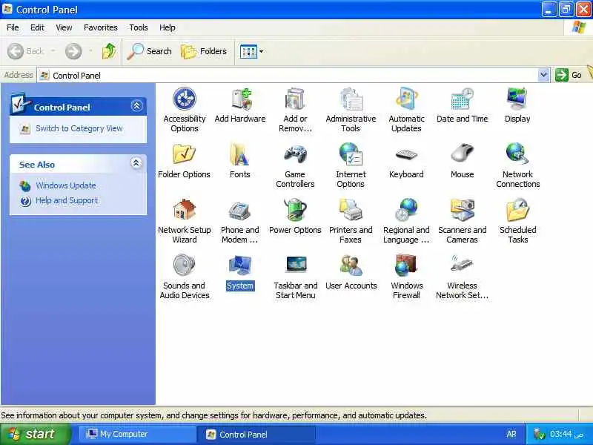Image resolution: width=593 pixels, height=445 pixels.
Task: Open Administrative Tools
Action: click(x=351, y=110)
